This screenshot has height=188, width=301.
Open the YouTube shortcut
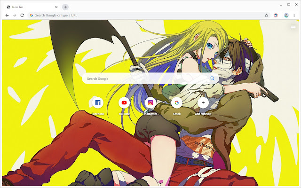coord(124,103)
